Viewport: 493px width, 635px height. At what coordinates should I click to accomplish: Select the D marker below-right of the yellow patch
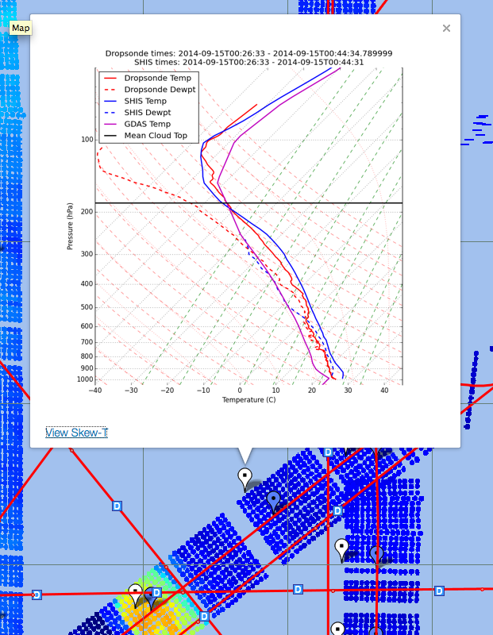[204, 616]
